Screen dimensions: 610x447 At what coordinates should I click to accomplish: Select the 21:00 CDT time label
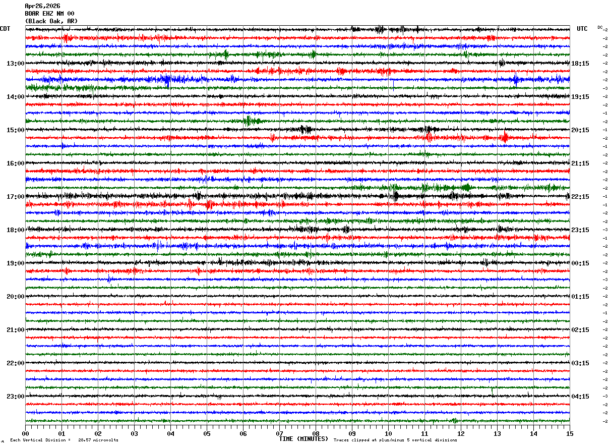pyautogui.click(x=16, y=330)
